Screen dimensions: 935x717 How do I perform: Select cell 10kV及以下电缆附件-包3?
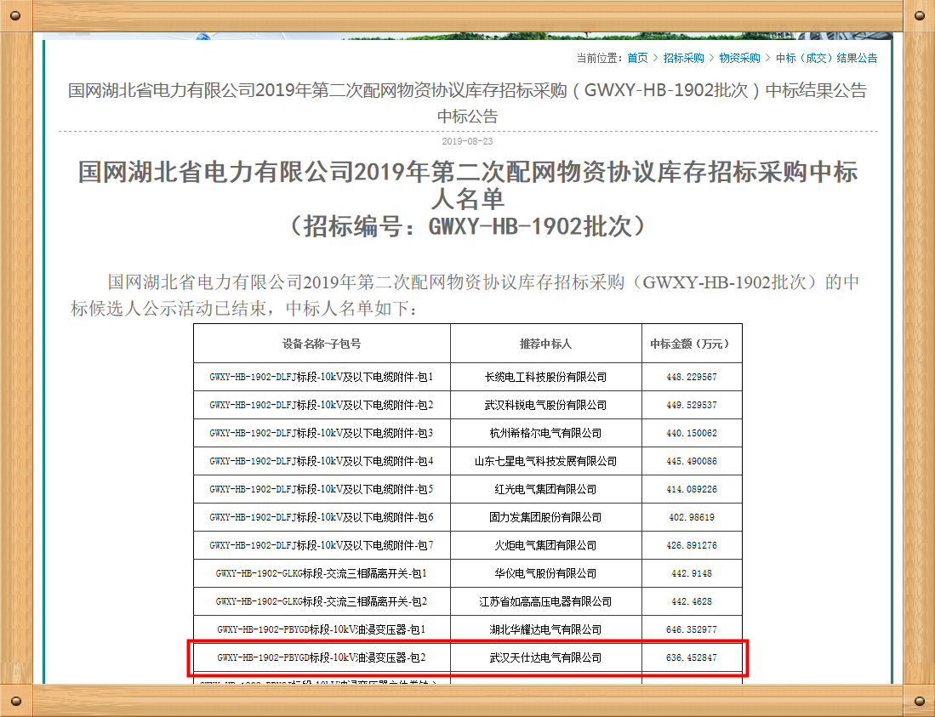[322, 433]
